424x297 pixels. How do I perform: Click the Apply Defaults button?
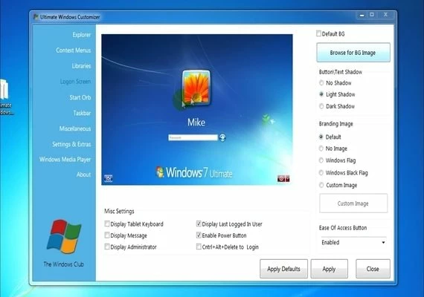tap(283, 269)
